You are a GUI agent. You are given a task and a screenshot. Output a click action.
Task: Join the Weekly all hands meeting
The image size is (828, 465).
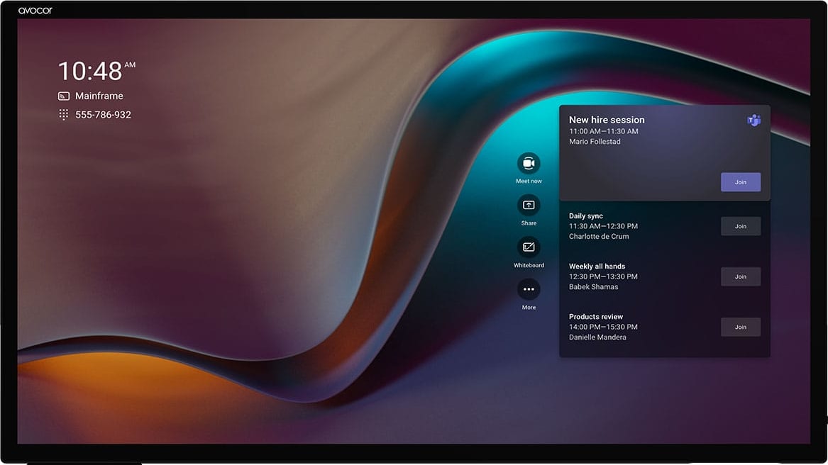pyautogui.click(x=740, y=276)
